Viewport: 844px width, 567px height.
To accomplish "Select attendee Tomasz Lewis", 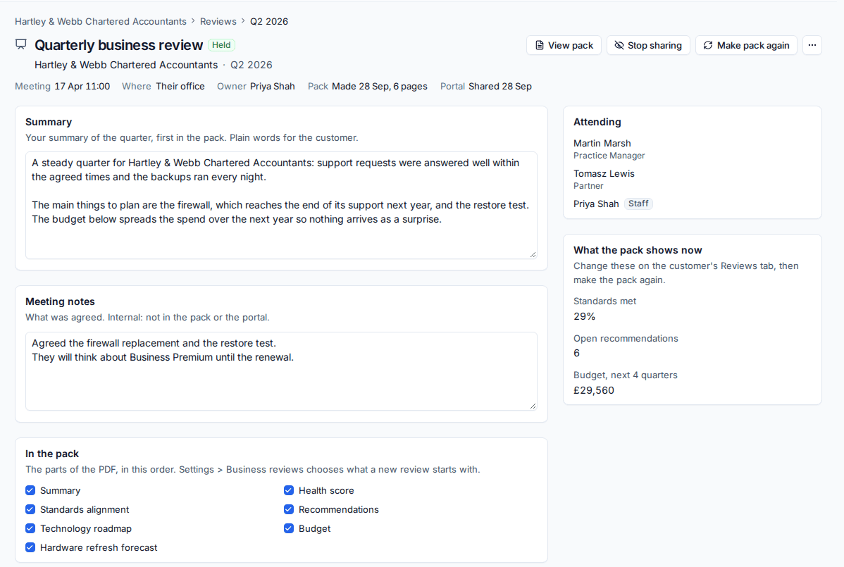I will [604, 173].
